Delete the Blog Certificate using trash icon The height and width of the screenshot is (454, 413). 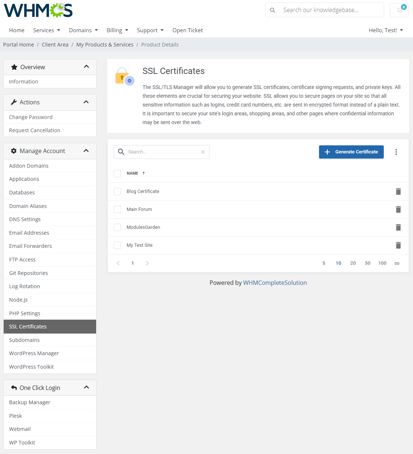(398, 191)
